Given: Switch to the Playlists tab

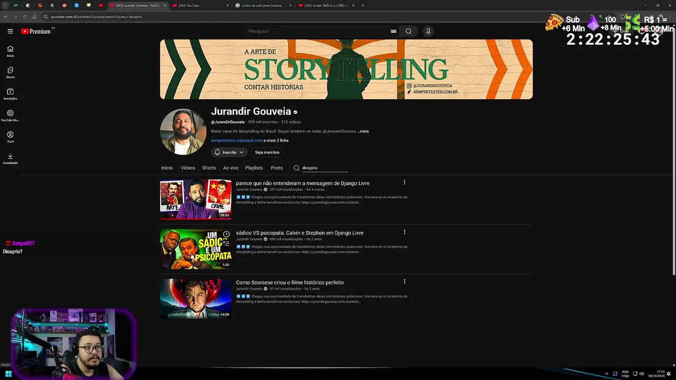Looking at the screenshot, I should [x=254, y=168].
